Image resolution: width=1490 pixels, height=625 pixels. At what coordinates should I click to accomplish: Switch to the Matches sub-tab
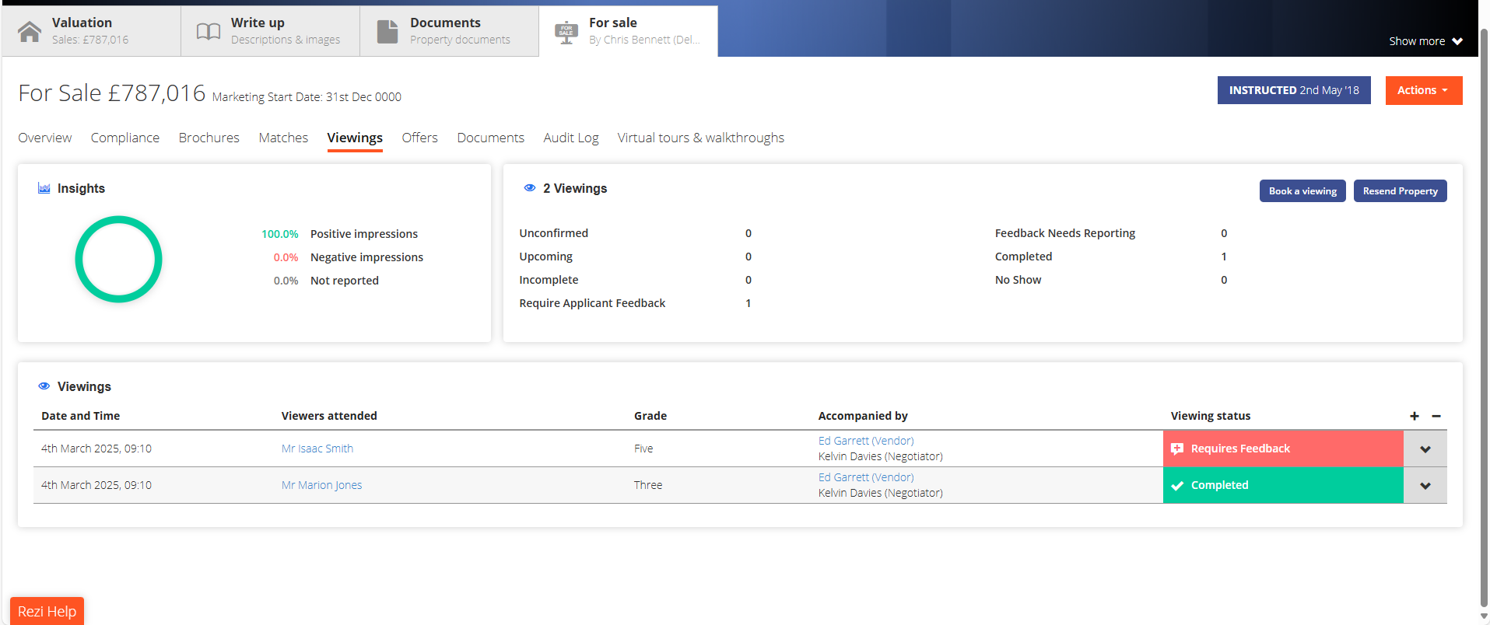coord(283,138)
